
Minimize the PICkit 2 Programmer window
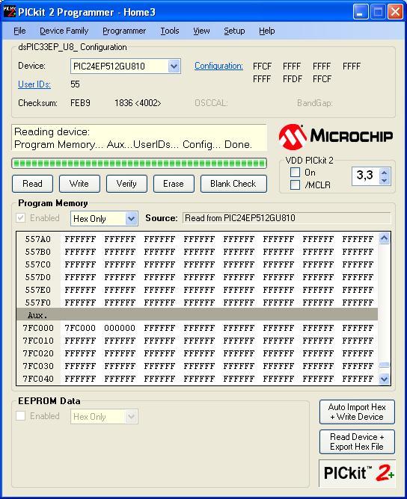[361, 12]
